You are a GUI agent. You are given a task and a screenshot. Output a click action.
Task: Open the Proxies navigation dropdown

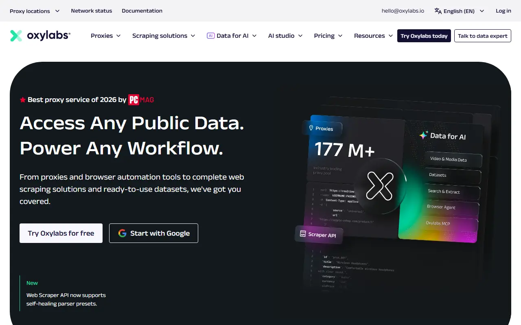click(105, 36)
